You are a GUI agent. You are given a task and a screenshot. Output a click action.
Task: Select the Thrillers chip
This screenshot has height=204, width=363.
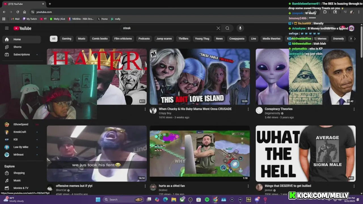coord(183,39)
